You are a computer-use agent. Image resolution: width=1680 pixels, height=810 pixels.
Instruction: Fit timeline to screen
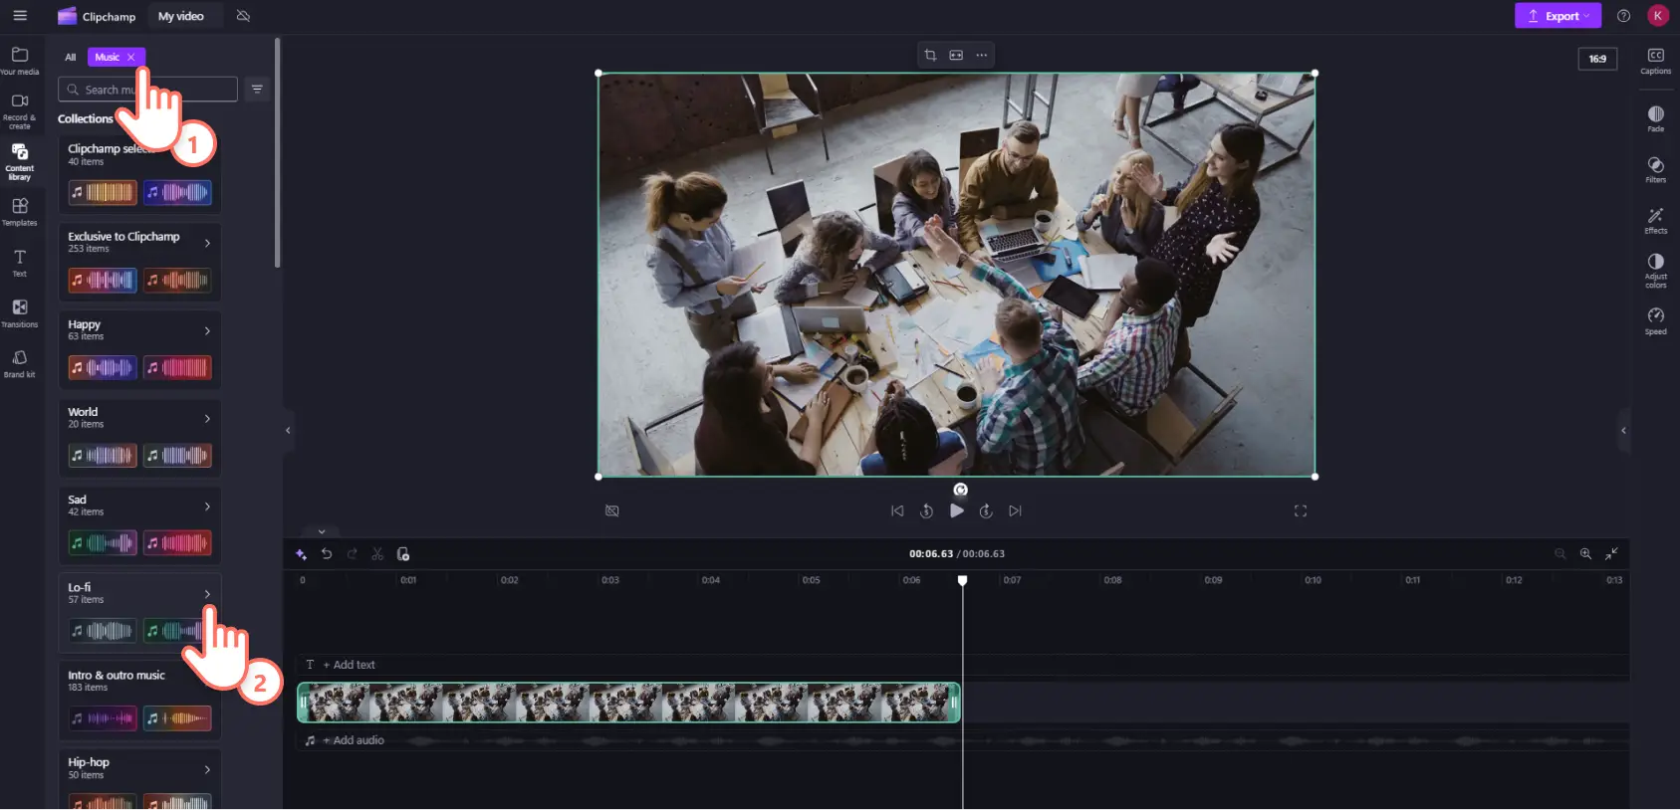coord(1611,554)
